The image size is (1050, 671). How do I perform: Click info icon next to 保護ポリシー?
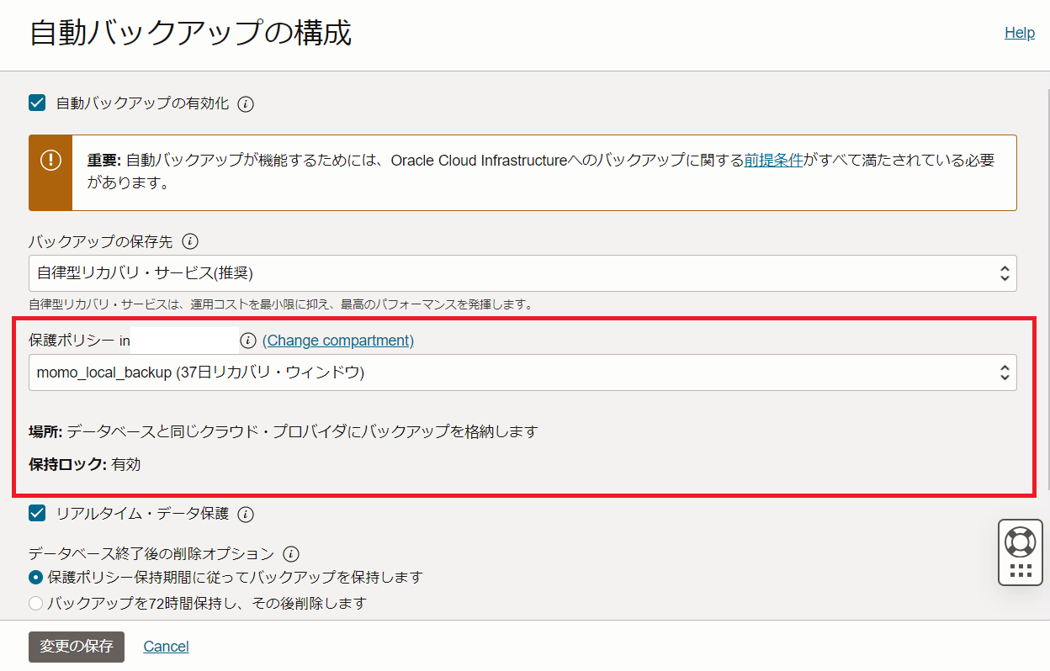point(247,341)
